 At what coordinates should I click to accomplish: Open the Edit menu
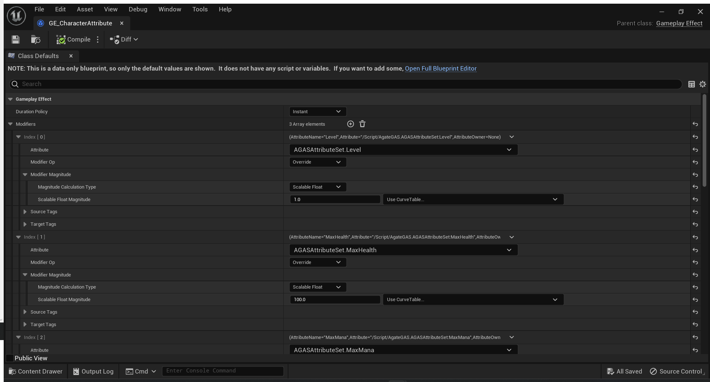(60, 9)
